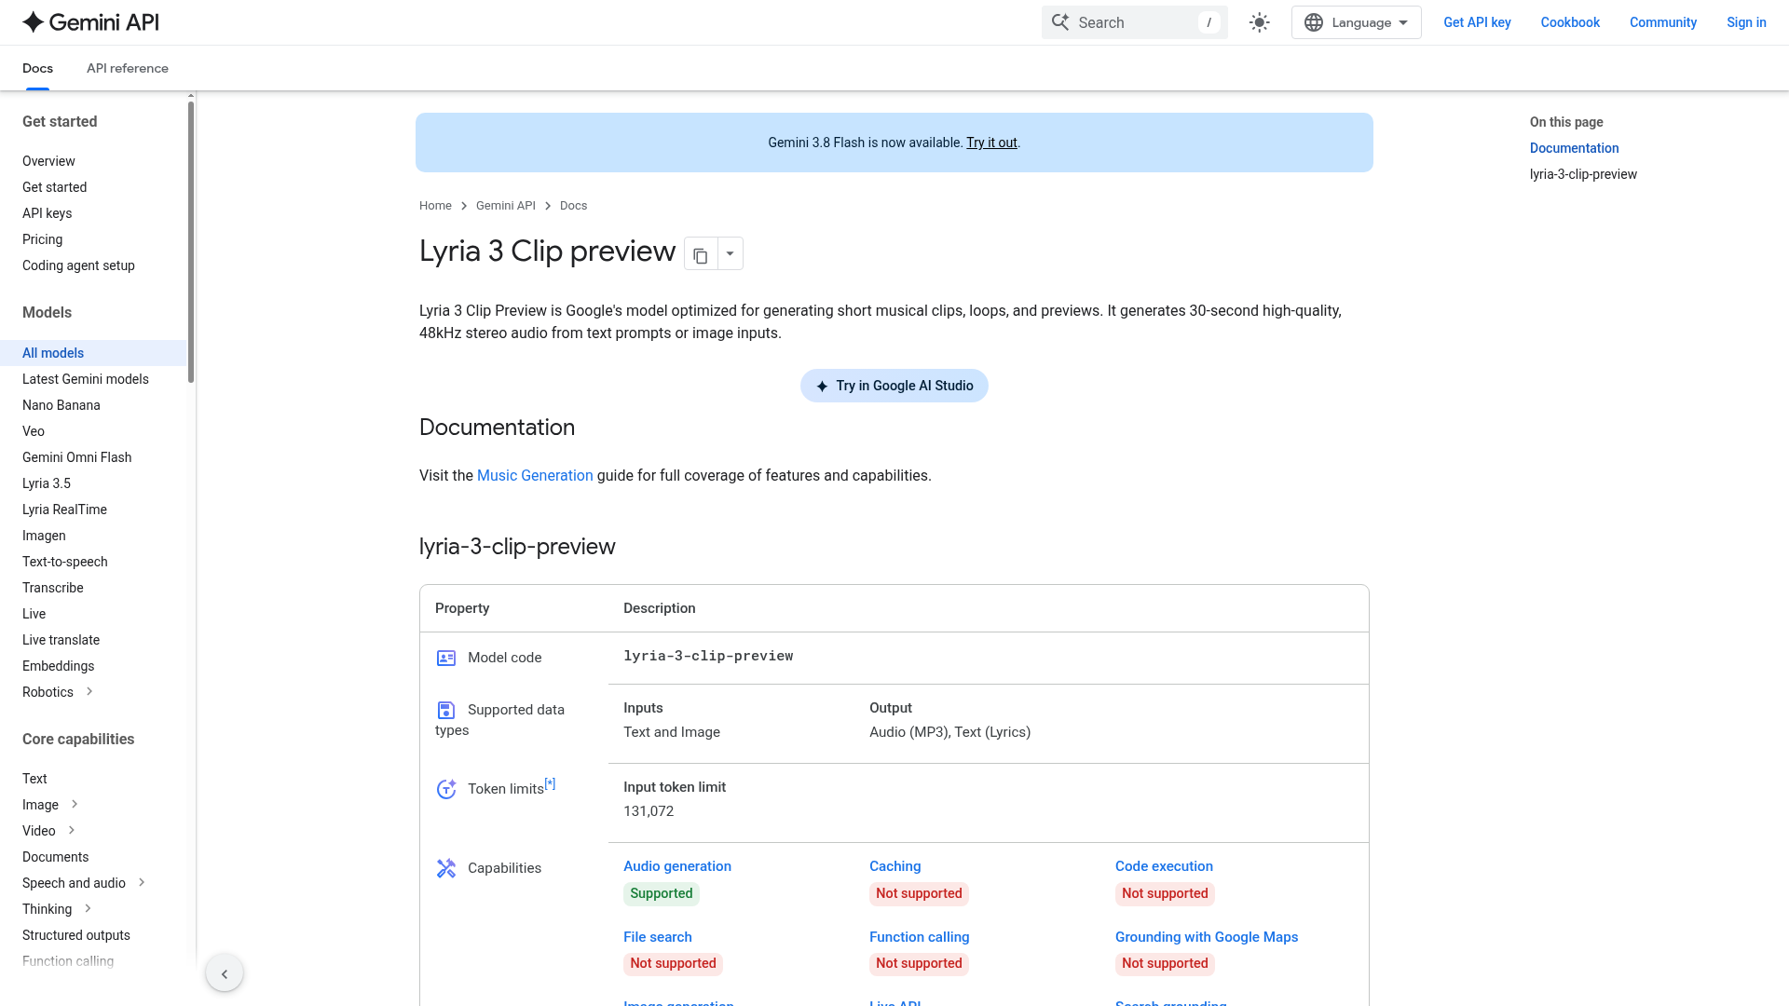This screenshot has height=1006, width=1789.
Task: Open Pricing sidebar item
Action: [x=42, y=239]
